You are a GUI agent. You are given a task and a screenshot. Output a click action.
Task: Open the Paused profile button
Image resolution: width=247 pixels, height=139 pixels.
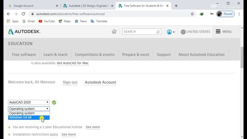225,14
